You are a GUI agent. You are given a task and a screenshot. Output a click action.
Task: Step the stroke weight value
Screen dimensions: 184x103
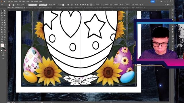coord(21,5)
